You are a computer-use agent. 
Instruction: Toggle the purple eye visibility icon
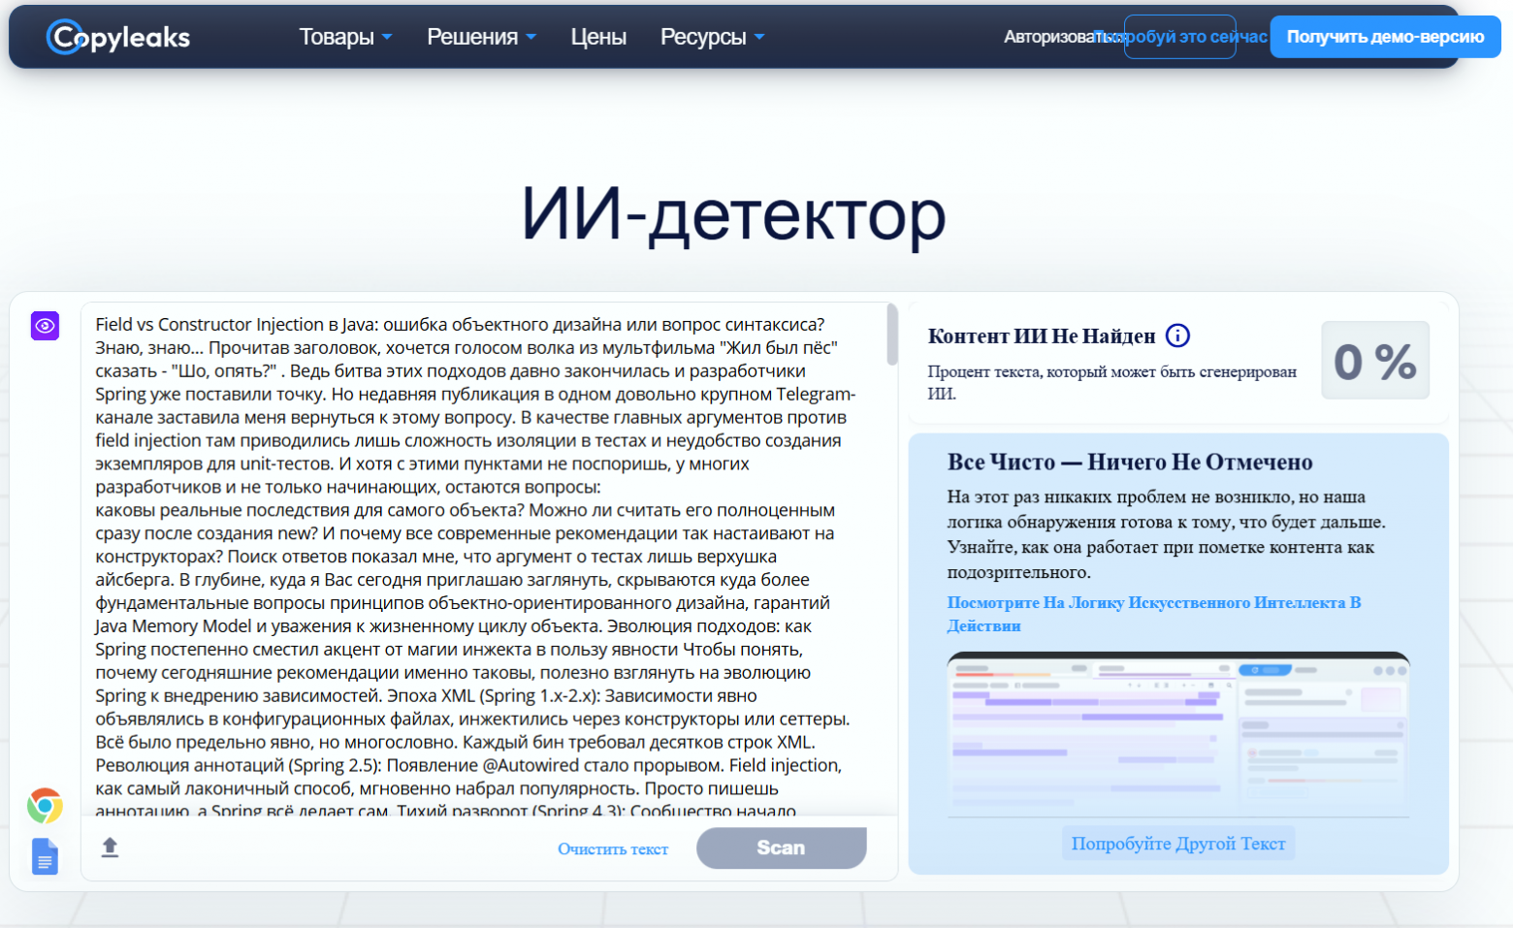(x=44, y=326)
